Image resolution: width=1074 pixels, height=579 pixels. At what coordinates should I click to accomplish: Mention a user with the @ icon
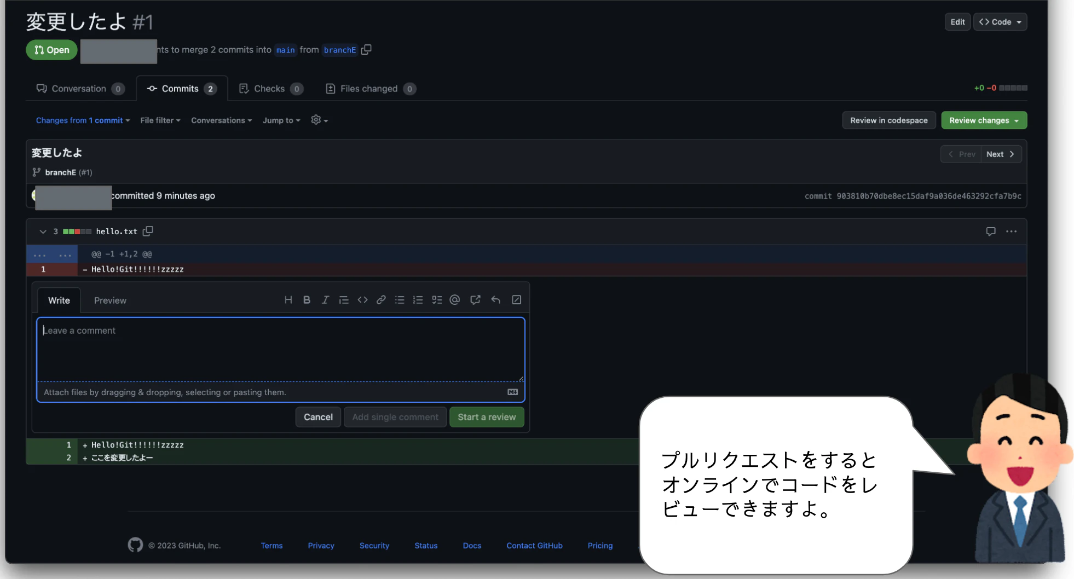[454, 300]
